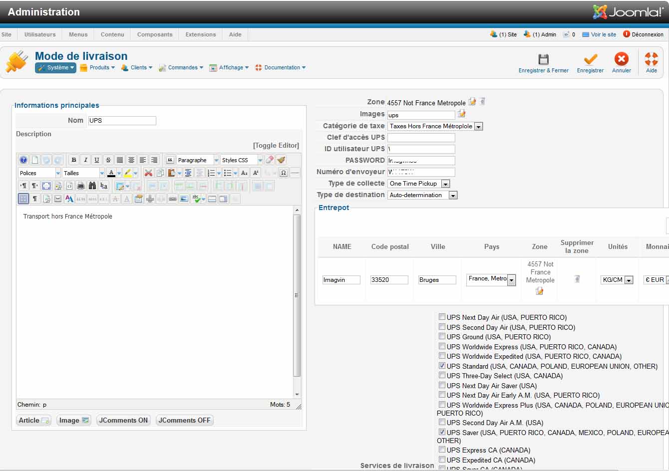The width and height of the screenshot is (669, 471).
Task: Click the yellow highlight color button
Action: 128,173
